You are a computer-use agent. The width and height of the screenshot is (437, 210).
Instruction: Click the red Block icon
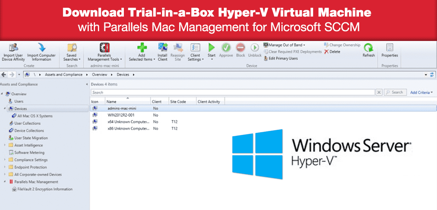click(x=240, y=47)
